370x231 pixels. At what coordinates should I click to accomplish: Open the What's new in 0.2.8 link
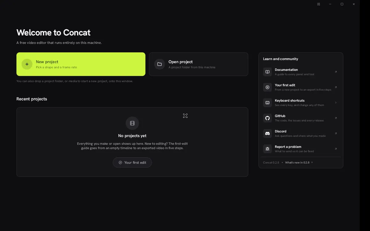(299, 163)
